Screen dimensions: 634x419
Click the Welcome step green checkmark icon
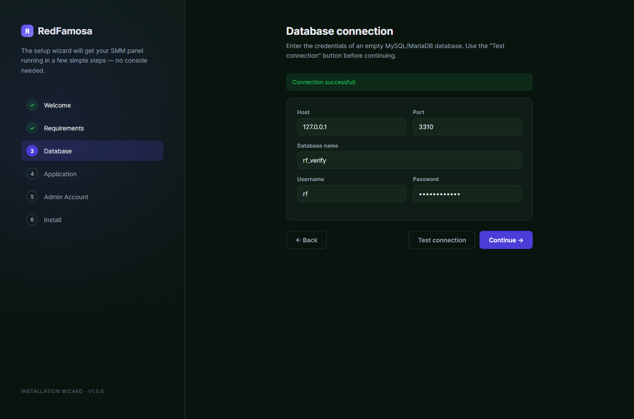[x=32, y=105]
